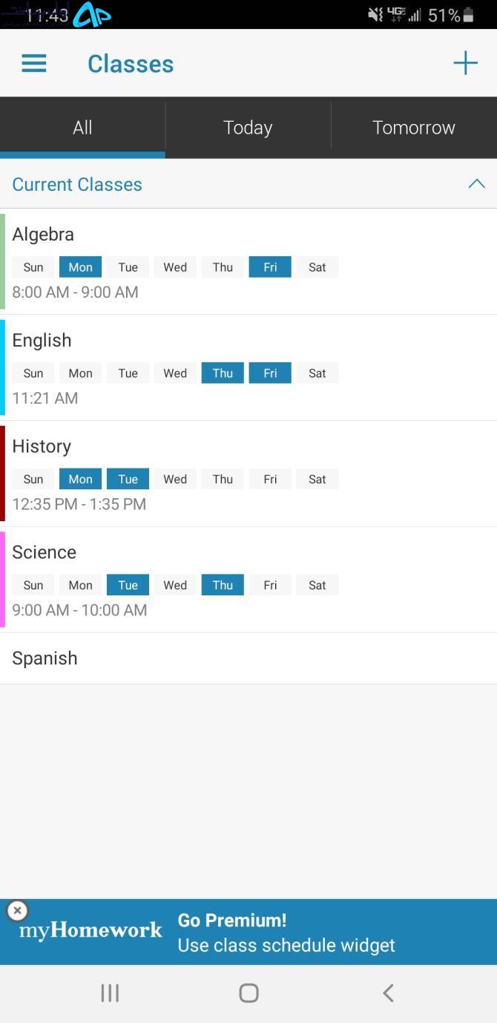
Task: Switch to the Today tab
Action: tap(248, 128)
